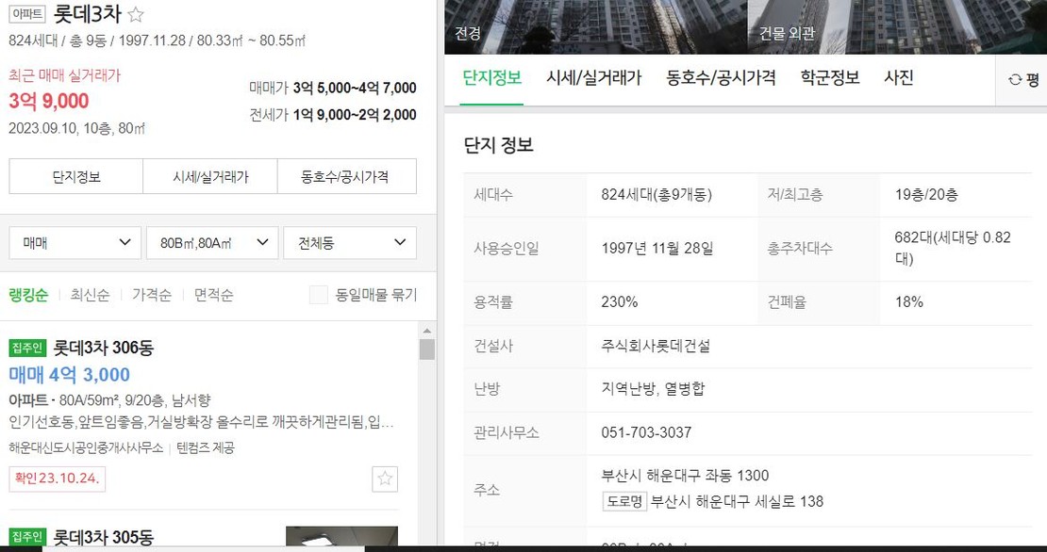1047x552 pixels.
Task: Click the 19층/20층 floor value
Action: 926,195
